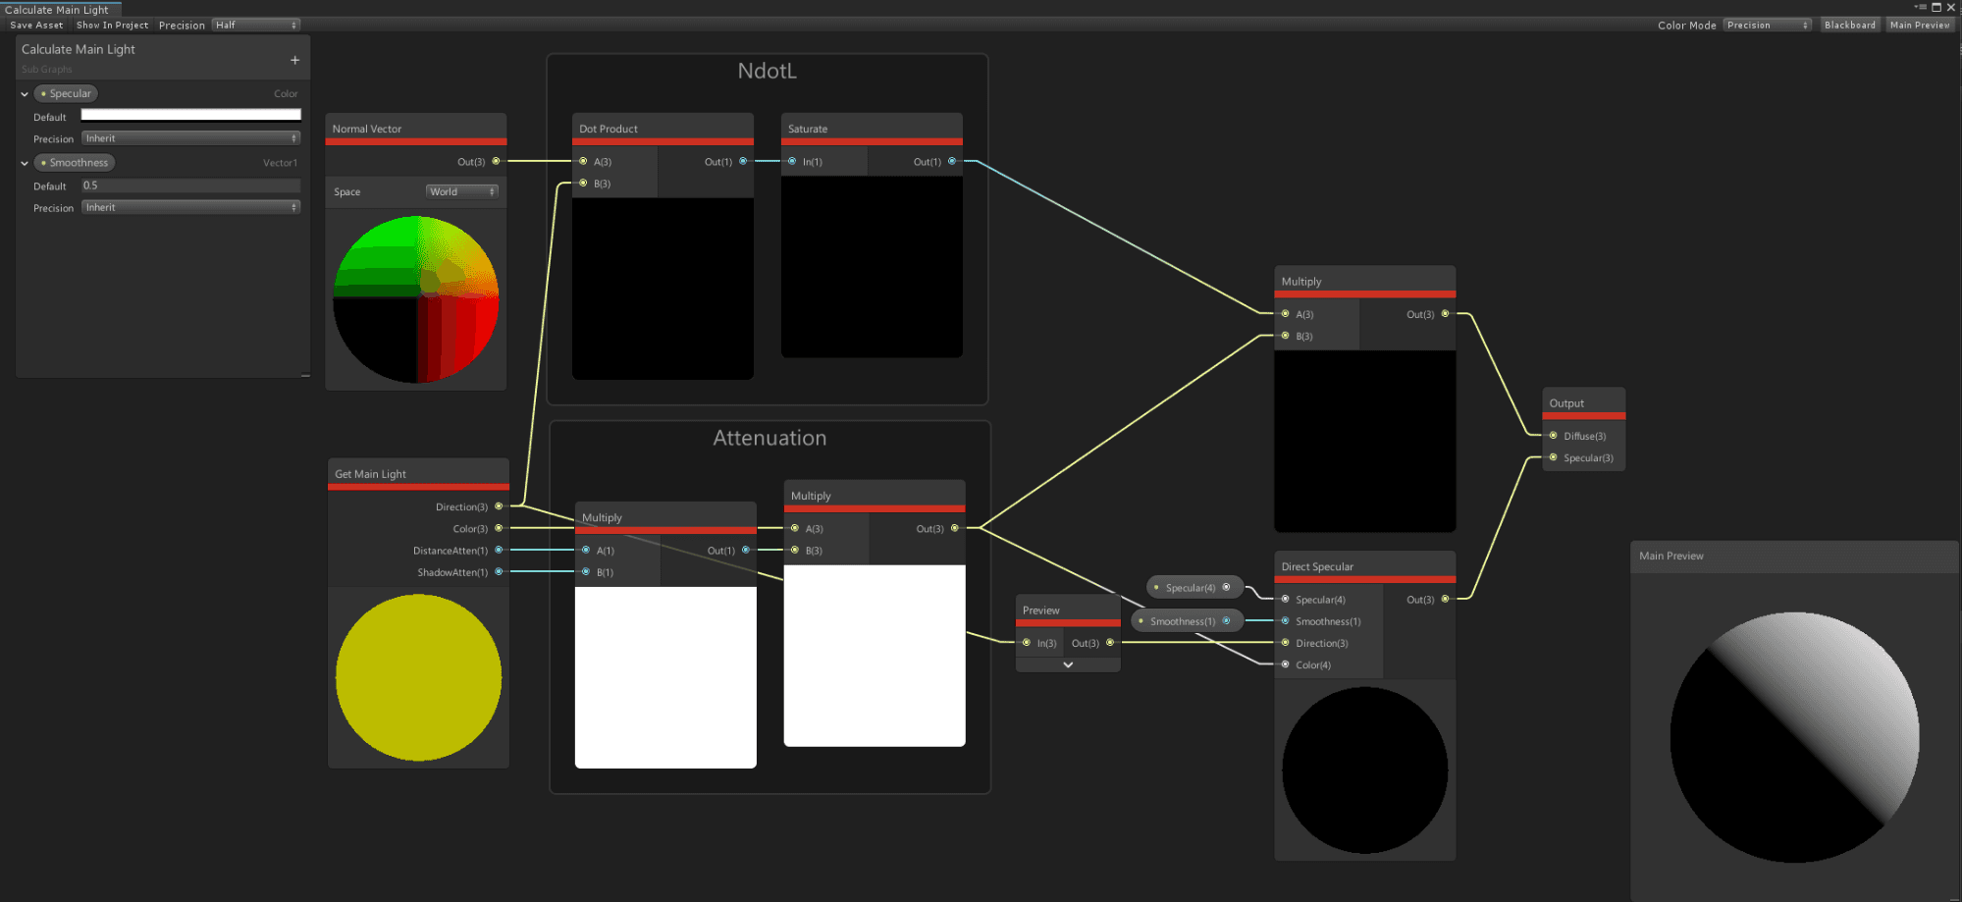
Task: Select the Calculate Main Light tab
Action: 57,10
